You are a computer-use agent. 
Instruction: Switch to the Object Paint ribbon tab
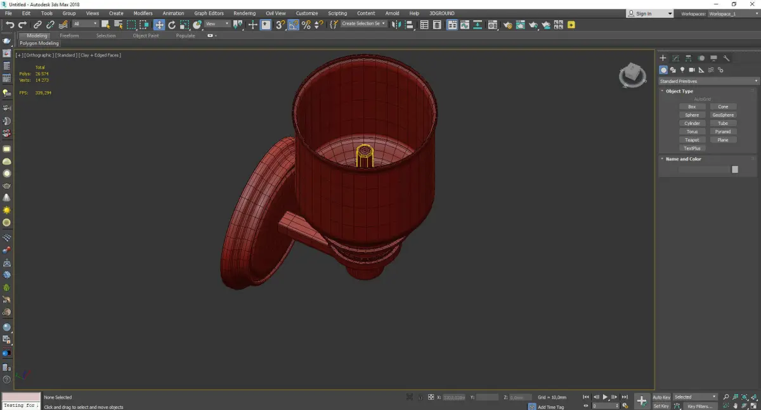coord(146,35)
